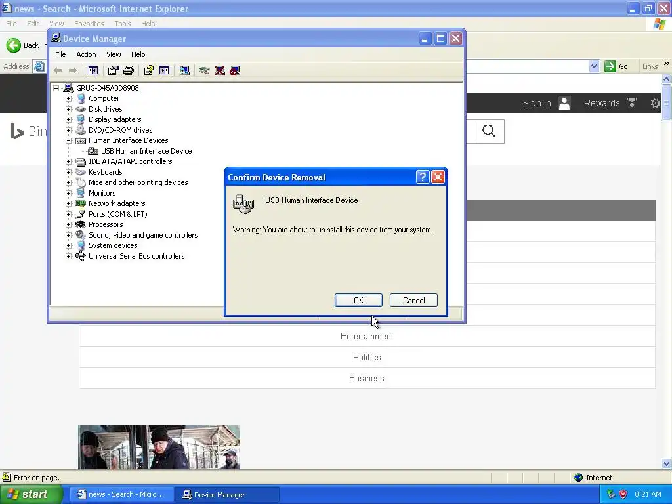Click the settings gear icon in Bing header

click(656, 103)
